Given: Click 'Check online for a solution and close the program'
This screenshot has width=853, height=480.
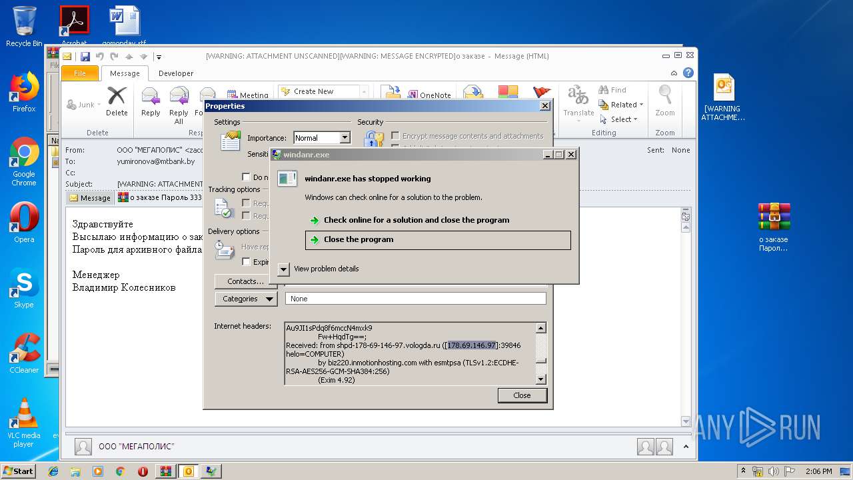Looking at the screenshot, I should (x=417, y=220).
